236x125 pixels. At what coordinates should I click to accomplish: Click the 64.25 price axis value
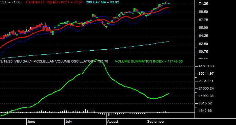pos(203,36)
